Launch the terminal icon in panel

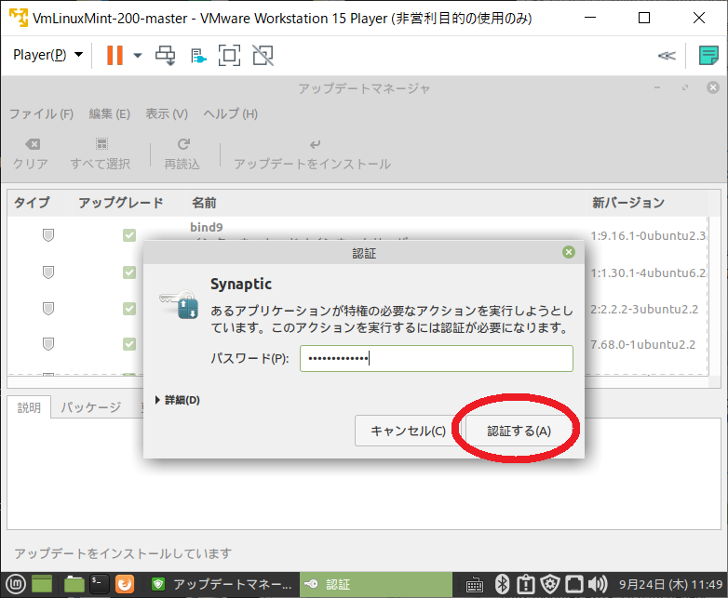99,585
